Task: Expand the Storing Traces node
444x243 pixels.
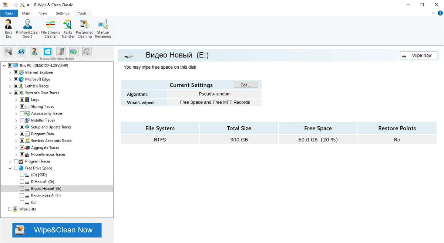Action: coord(16,107)
